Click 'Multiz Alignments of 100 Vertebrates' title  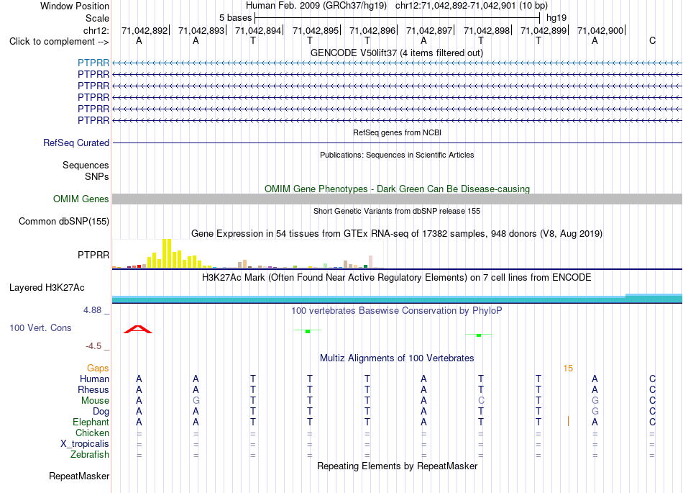[397, 358]
